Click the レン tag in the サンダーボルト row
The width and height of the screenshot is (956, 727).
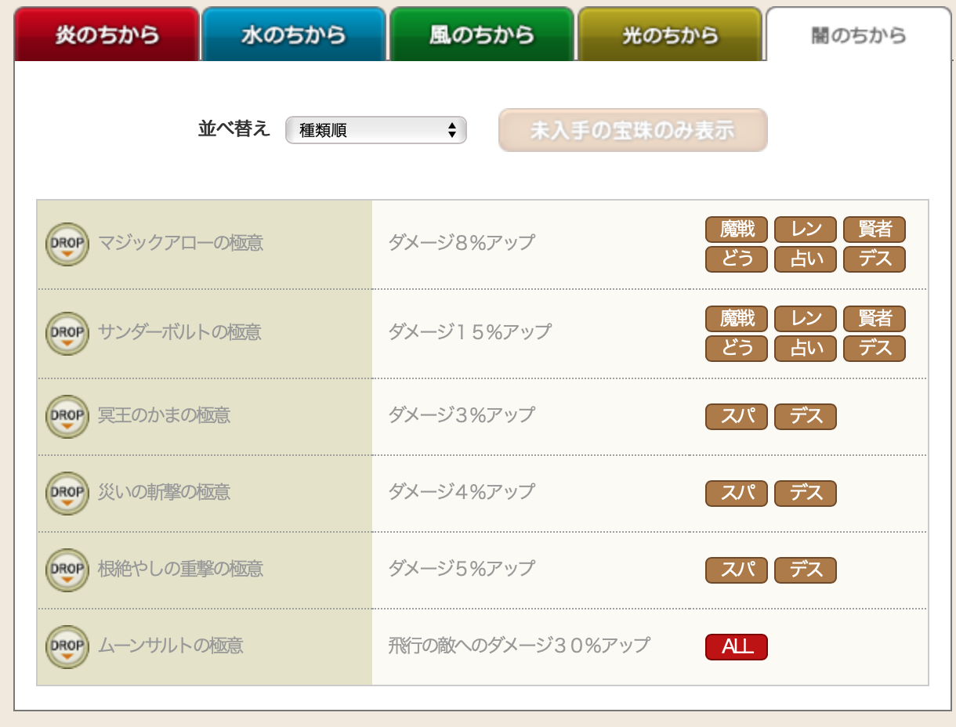pos(806,319)
